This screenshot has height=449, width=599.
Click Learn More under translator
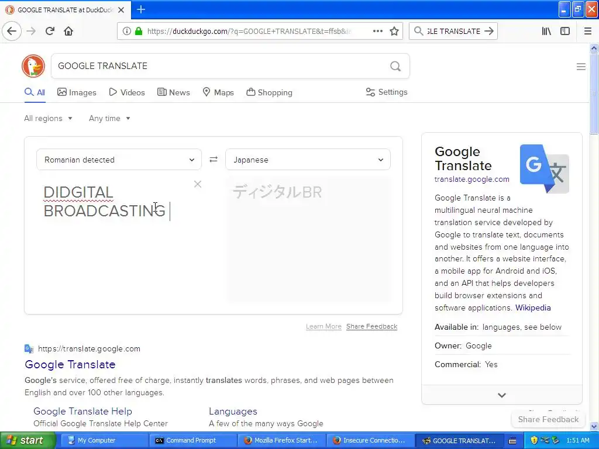click(x=323, y=326)
